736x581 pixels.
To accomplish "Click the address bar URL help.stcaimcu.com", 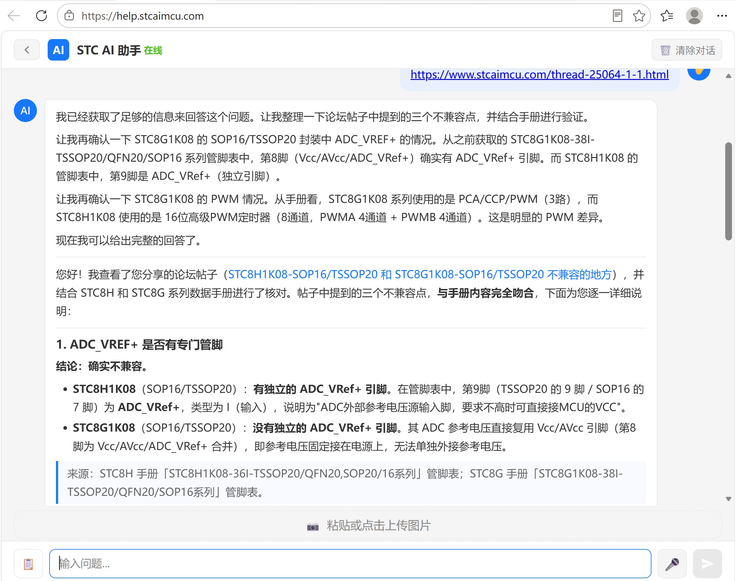I will pos(143,16).
